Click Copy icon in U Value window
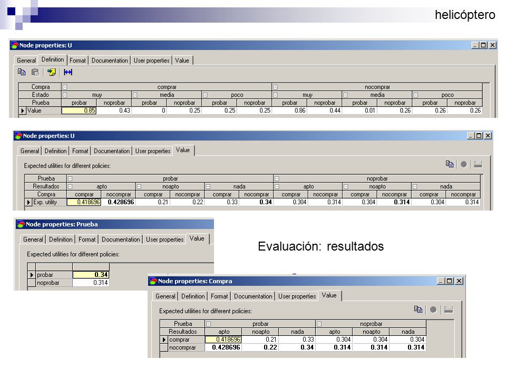The height and width of the screenshot is (379, 506). pyautogui.click(x=450, y=164)
